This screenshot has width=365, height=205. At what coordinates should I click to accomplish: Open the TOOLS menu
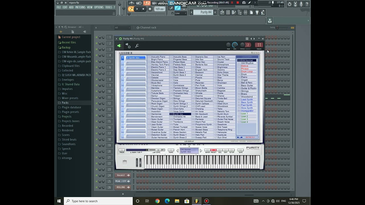[x=109, y=7]
